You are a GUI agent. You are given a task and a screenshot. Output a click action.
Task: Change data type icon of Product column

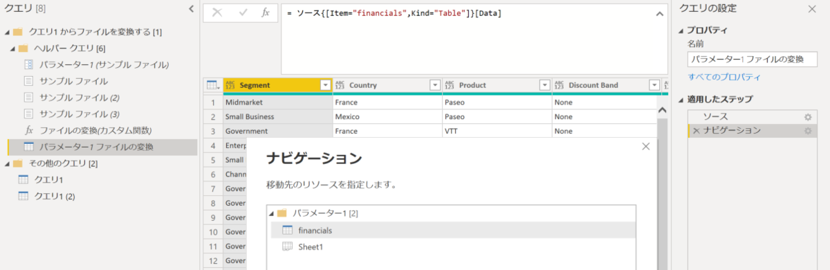click(x=450, y=85)
